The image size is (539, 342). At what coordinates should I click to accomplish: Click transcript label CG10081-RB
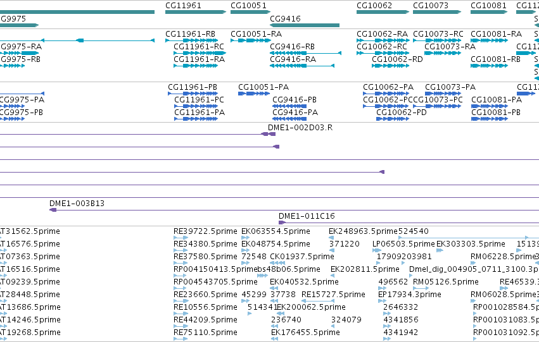(x=496, y=59)
